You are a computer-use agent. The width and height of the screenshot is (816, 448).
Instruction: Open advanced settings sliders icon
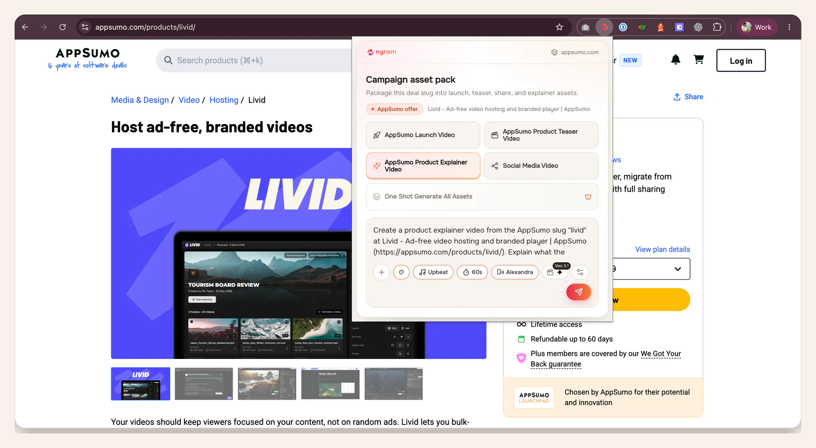580,272
